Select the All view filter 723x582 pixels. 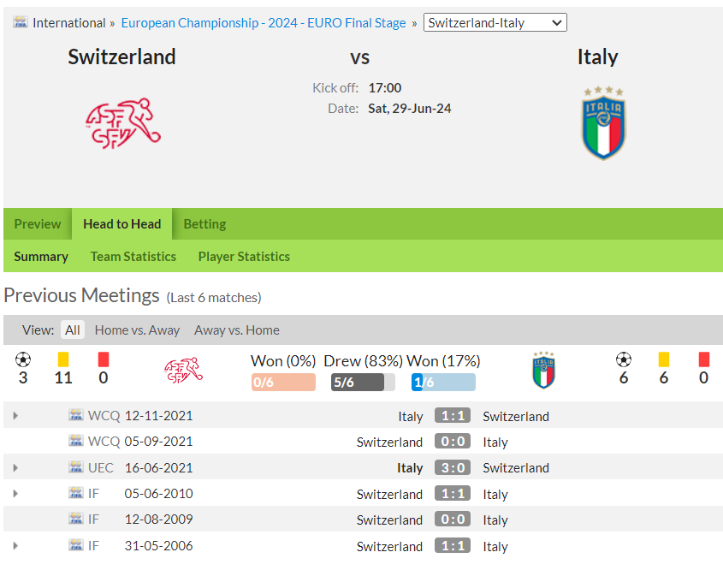click(x=73, y=330)
